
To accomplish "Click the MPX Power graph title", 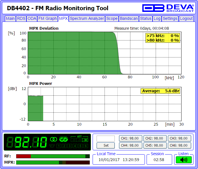I will pos(41,84).
